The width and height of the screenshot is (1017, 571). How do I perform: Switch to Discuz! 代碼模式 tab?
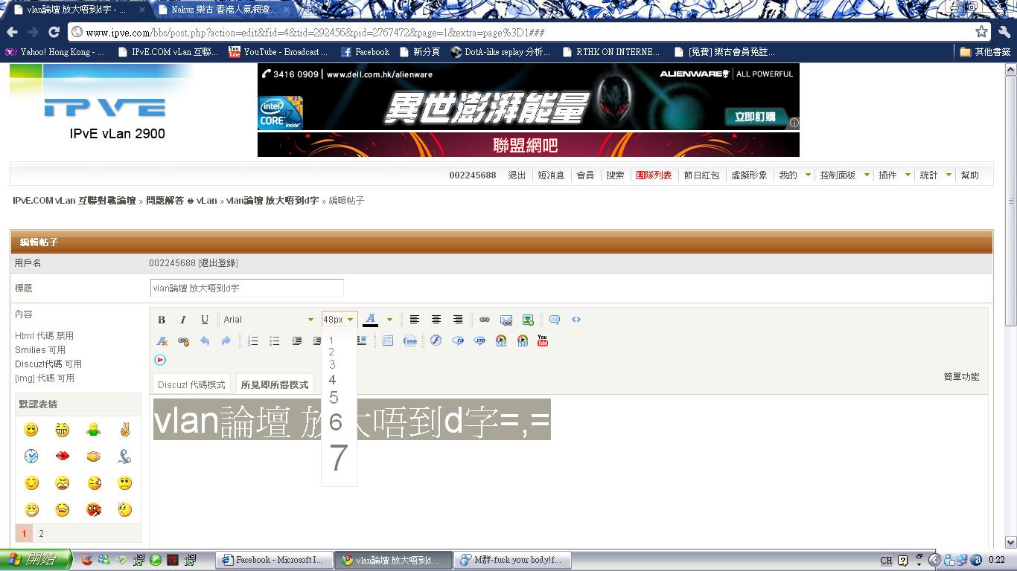pyautogui.click(x=191, y=384)
